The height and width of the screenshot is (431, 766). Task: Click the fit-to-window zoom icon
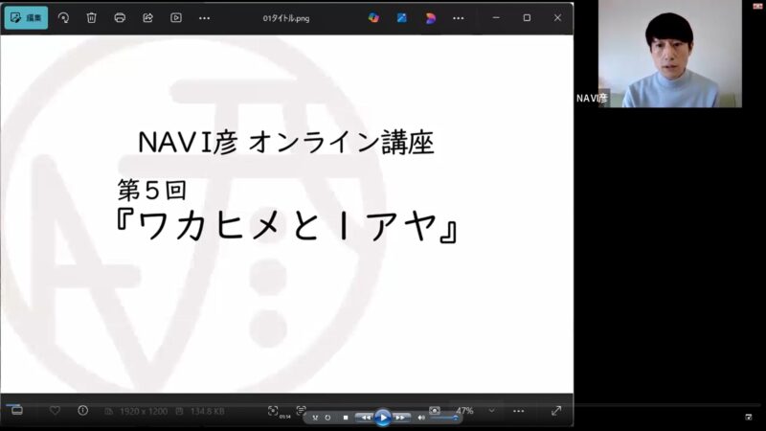pos(435,411)
